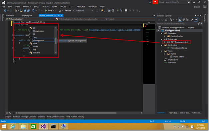Open the collapsed Toolbox side tab
This screenshot has width=209, height=131.
[3, 17]
